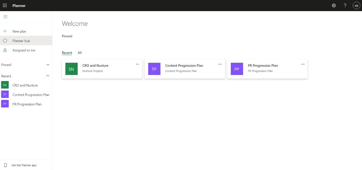Image resolution: width=362 pixels, height=170 pixels.
Task: Collapse the navigation pane with the hamburger icon
Action: point(5,16)
